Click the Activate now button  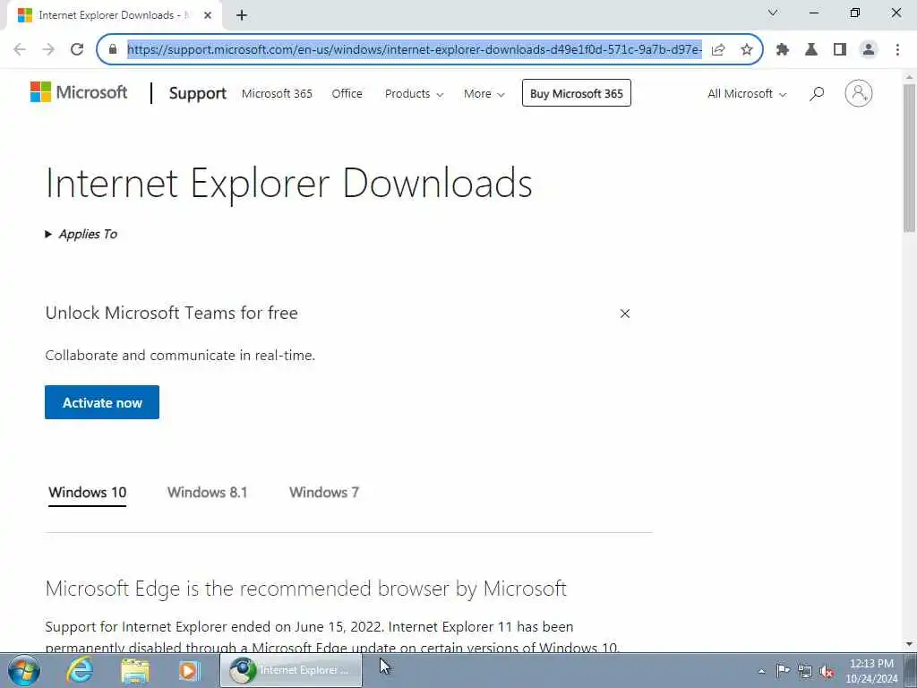click(102, 402)
